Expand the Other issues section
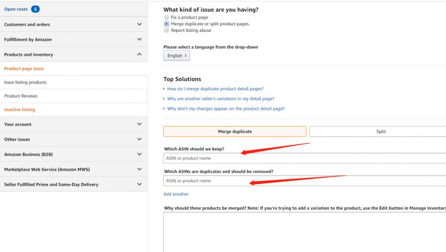Viewport: 446px width, 252px height. click(x=139, y=139)
